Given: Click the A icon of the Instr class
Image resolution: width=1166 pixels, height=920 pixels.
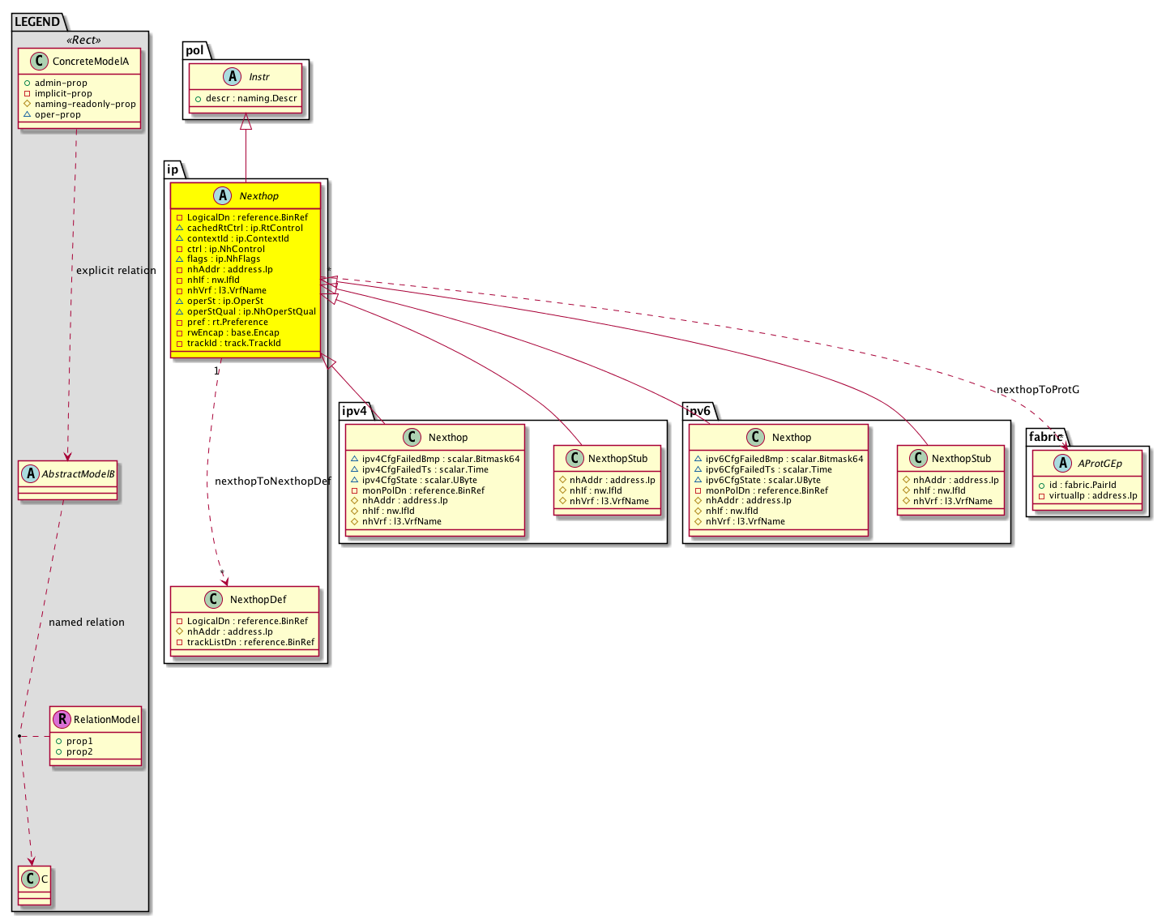Looking at the screenshot, I should pos(233,77).
